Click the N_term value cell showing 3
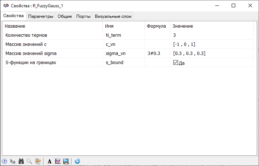 175,35
